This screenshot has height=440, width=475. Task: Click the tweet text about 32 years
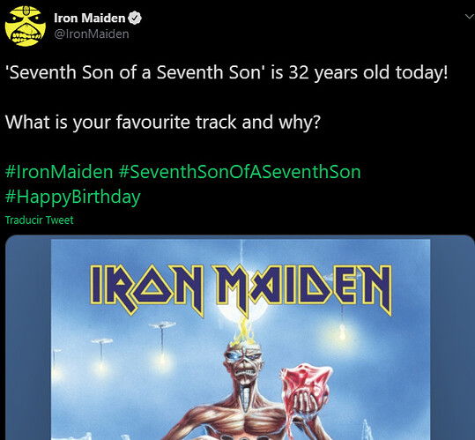[226, 72]
